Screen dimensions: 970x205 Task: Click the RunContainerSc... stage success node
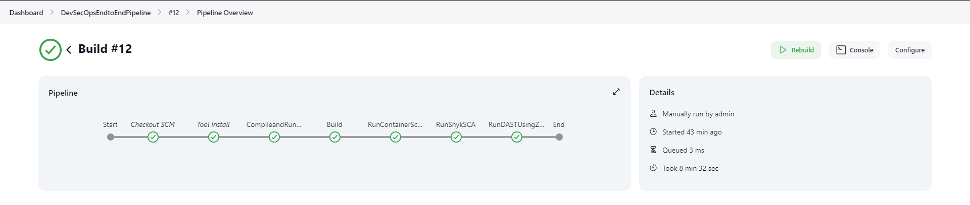click(x=396, y=137)
